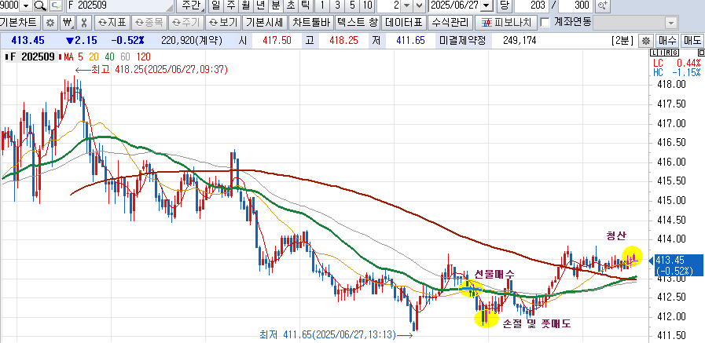705x343 pixels.
Task: Click the 기본차트 button
Action: point(20,23)
